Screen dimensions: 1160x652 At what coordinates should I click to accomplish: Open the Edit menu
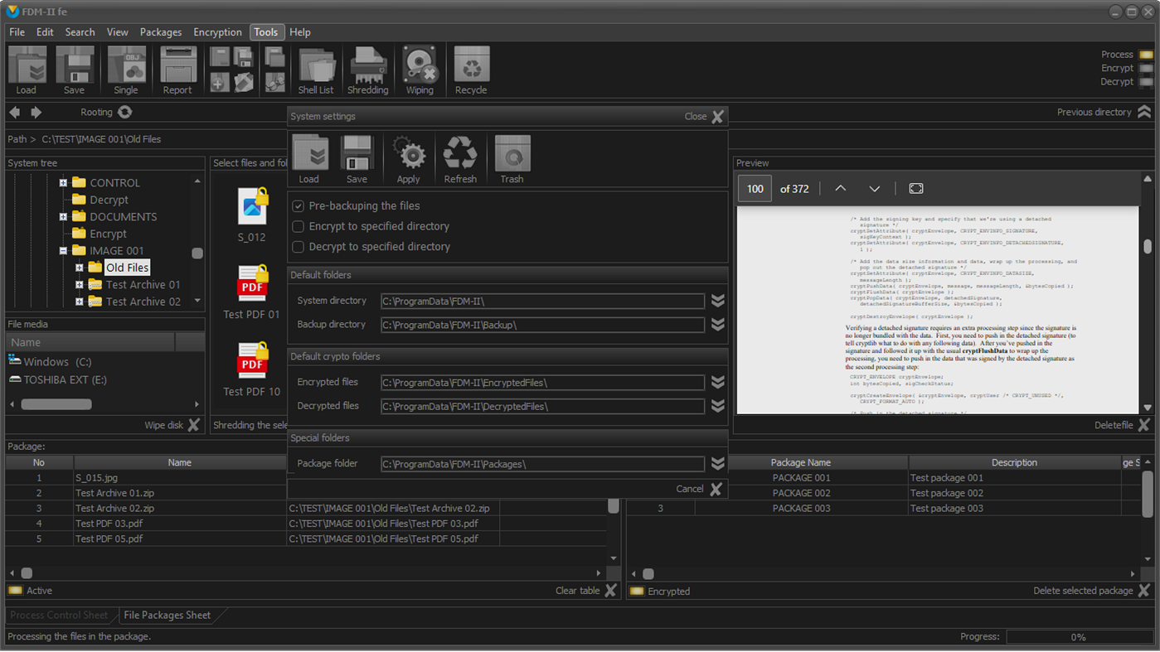tap(45, 32)
